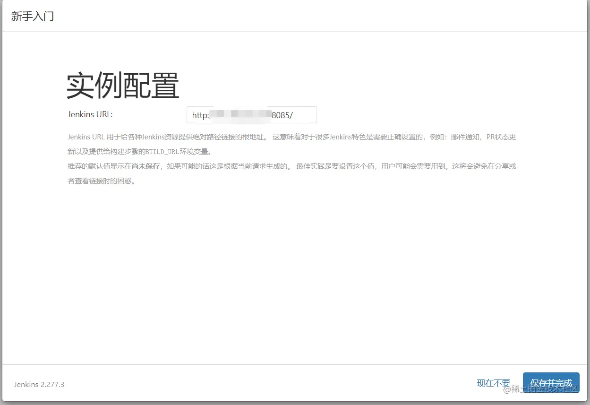Click the 新手入门 header text
The image size is (590, 405).
[x=32, y=16]
